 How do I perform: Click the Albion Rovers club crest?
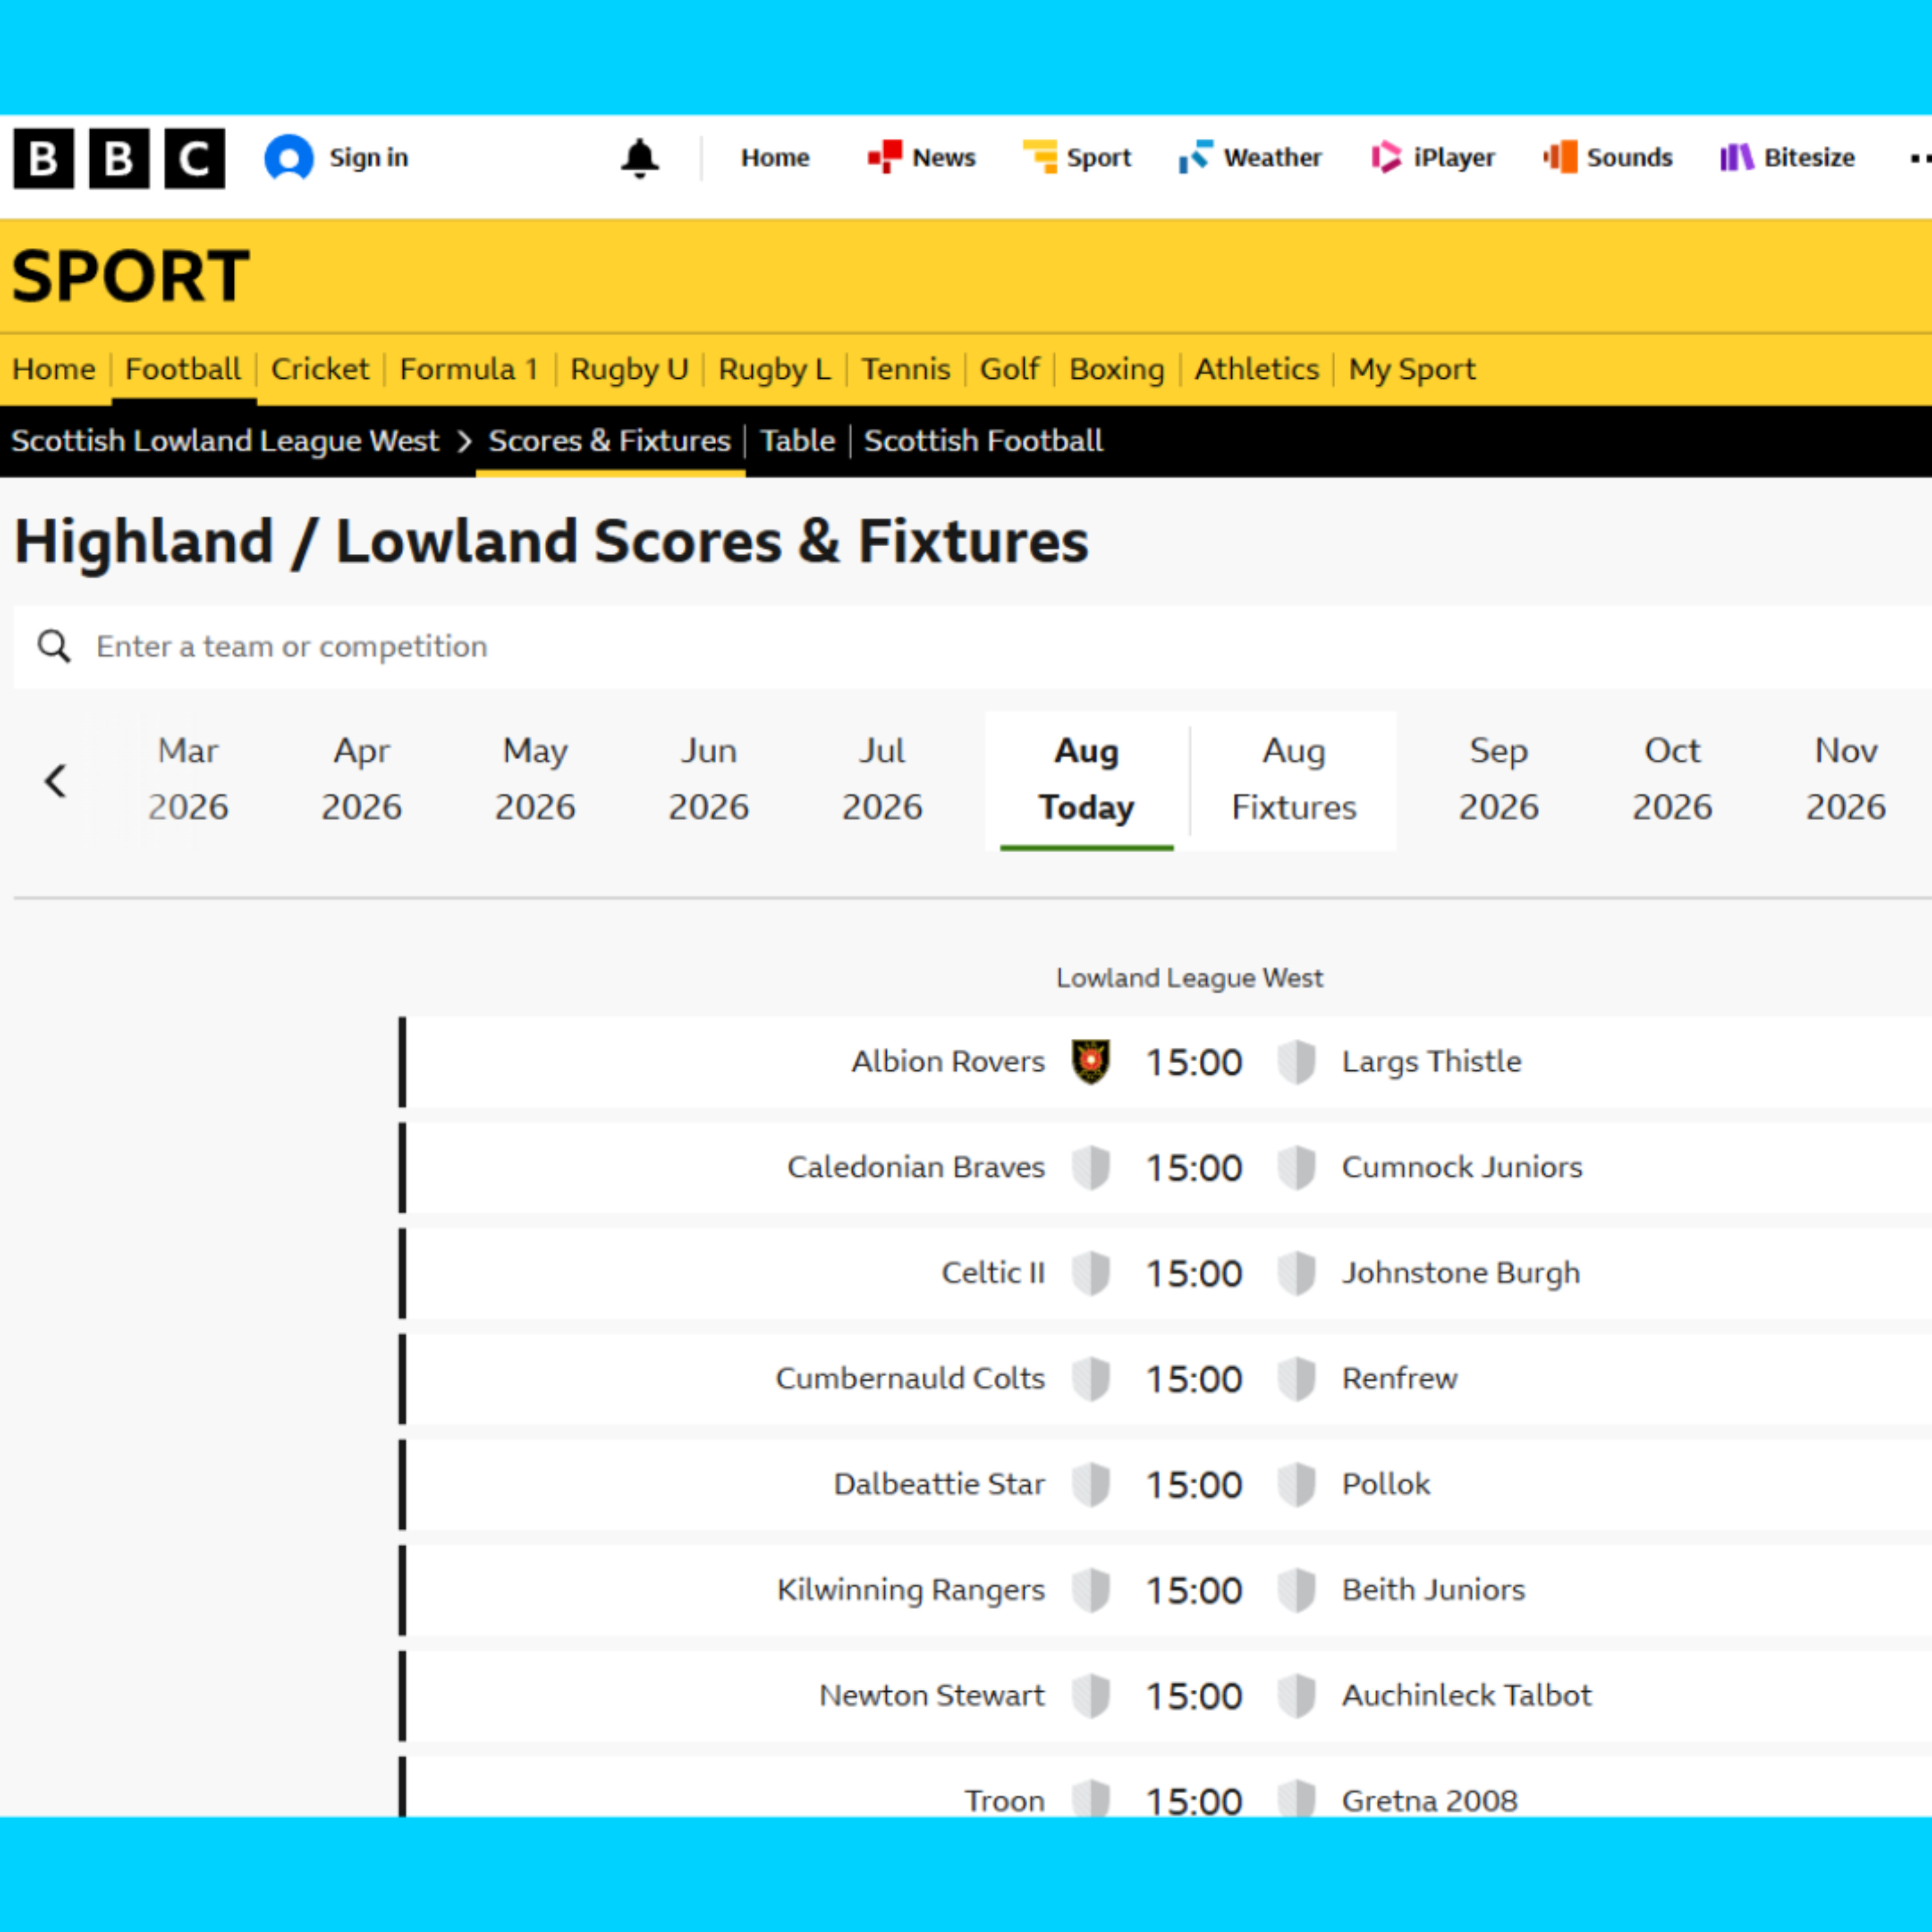(x=1091, y=1062)
